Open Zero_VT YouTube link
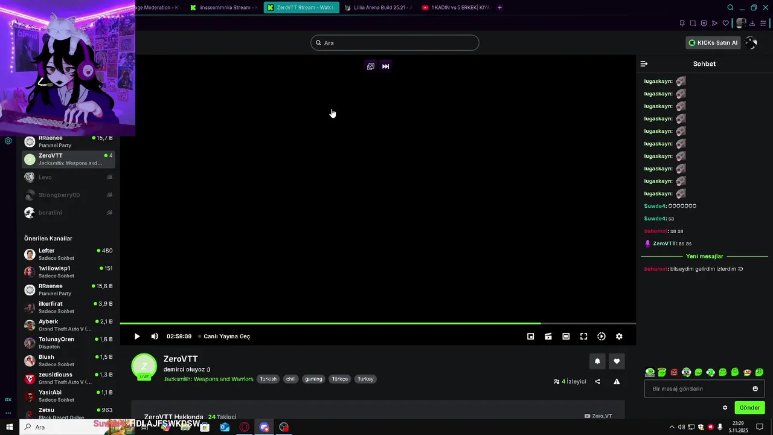The width and height of the screenshot is (773, 435). (598, 416)
